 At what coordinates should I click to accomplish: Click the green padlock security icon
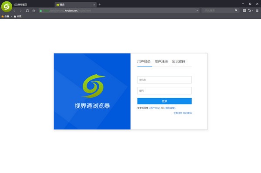pos(40,10)
